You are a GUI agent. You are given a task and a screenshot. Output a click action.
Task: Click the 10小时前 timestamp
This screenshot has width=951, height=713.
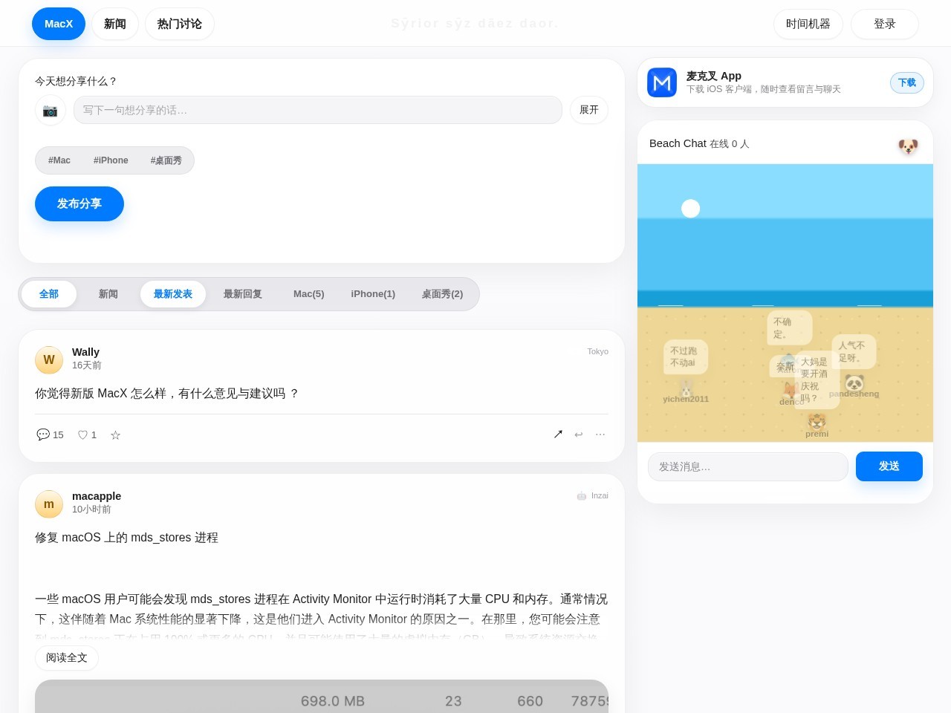tap(91, 509)
